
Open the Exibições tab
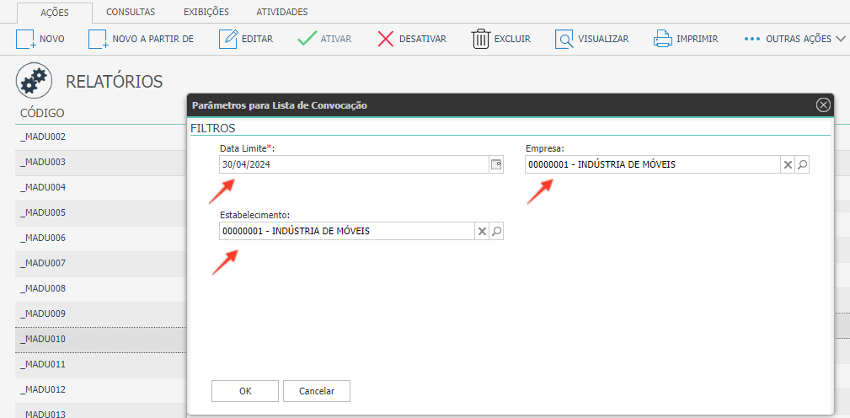point(206,12)
